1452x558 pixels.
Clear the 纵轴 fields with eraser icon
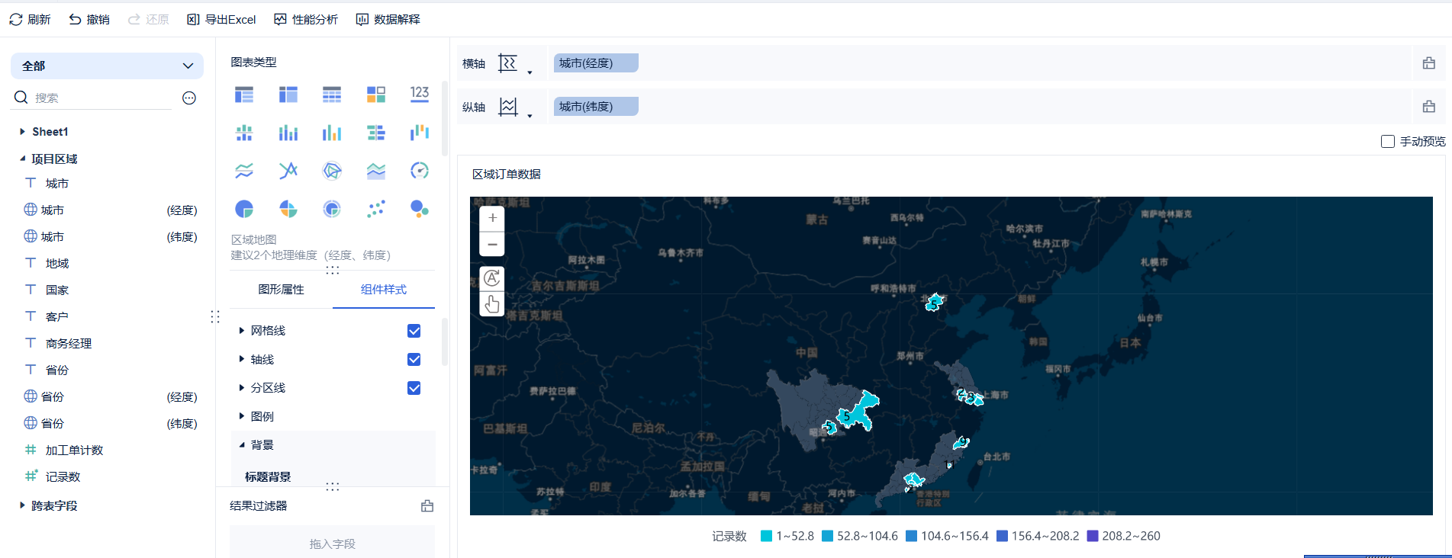point(1429,107)
